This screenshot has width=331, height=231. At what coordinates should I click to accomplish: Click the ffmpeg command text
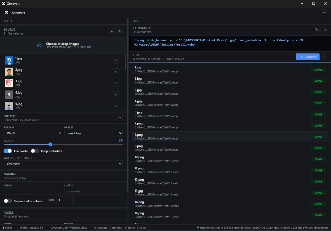point(218,42)
